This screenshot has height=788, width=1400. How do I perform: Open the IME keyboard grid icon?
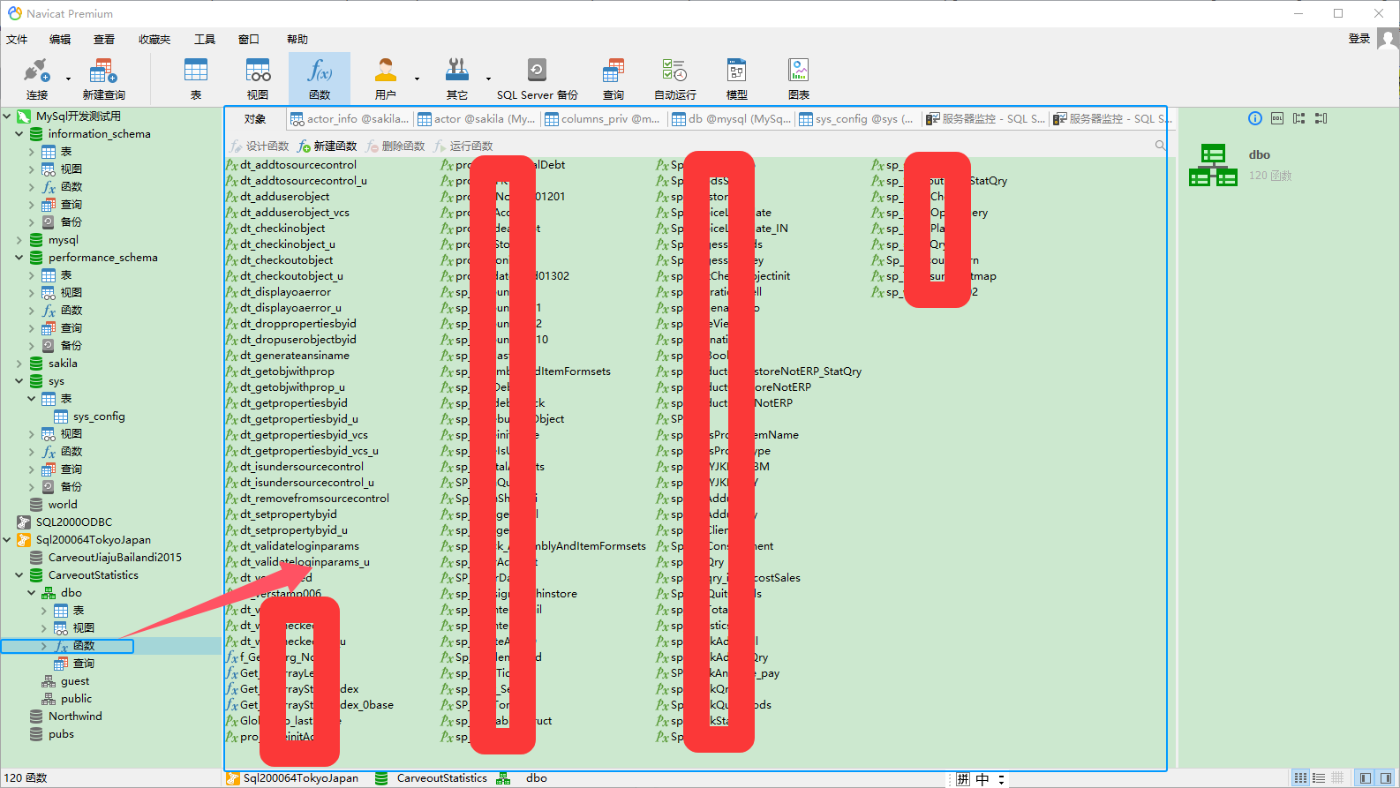click(963, 779)
